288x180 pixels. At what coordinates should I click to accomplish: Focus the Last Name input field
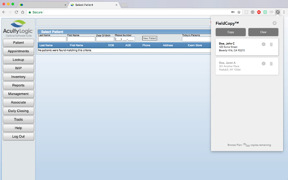coord(52,39)
